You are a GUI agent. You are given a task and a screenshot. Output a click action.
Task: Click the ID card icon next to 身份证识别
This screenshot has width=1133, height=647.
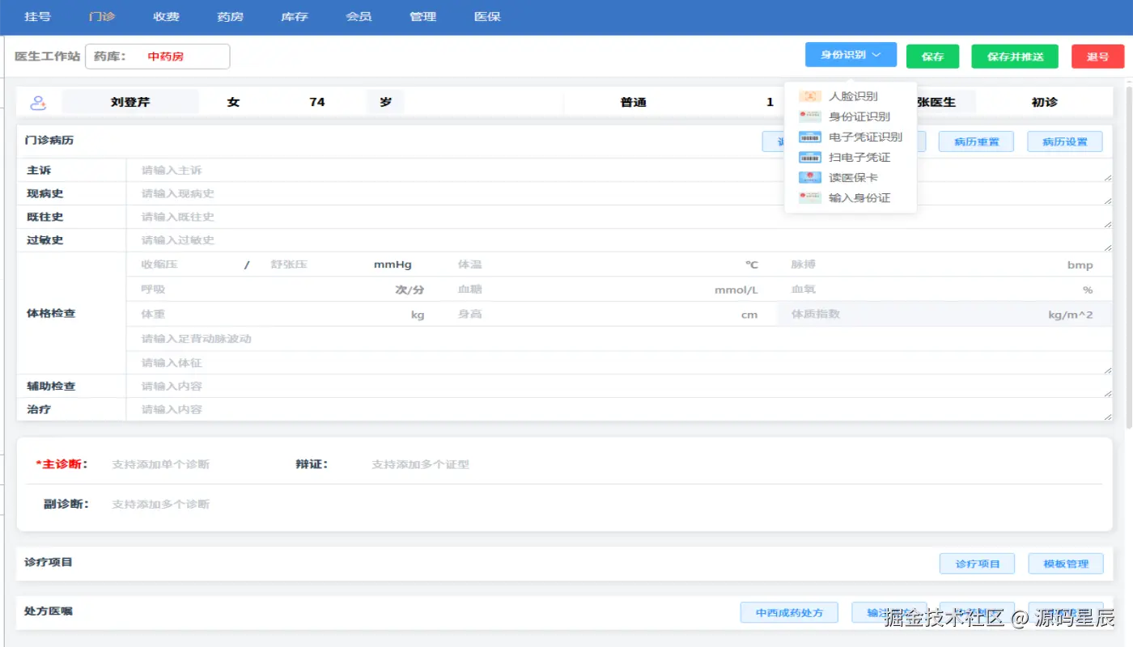coord(810,116)
